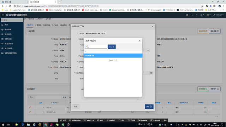Image resolution: width=226 pixels, height=127 pixels.
Task: Focus the search dialog text input
Action: [x=96, y=47]
